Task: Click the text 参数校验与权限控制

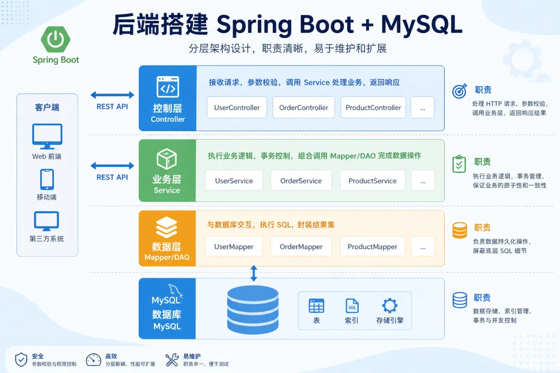Action: 54,364
